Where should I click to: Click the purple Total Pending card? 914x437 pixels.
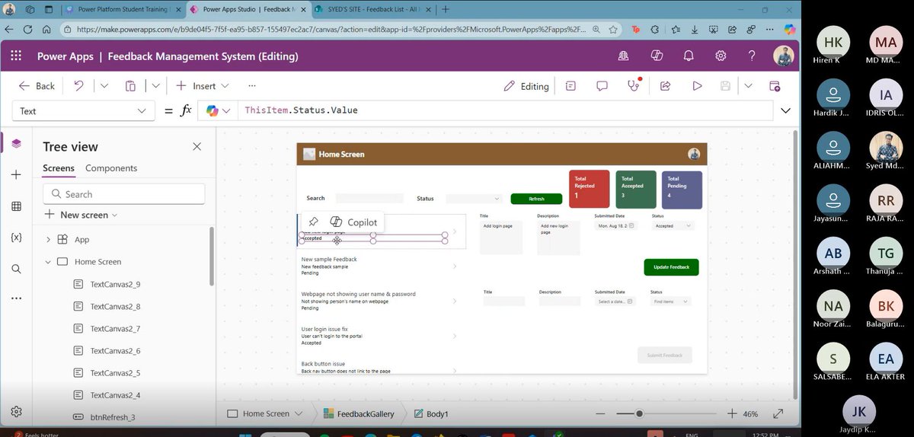682,189
